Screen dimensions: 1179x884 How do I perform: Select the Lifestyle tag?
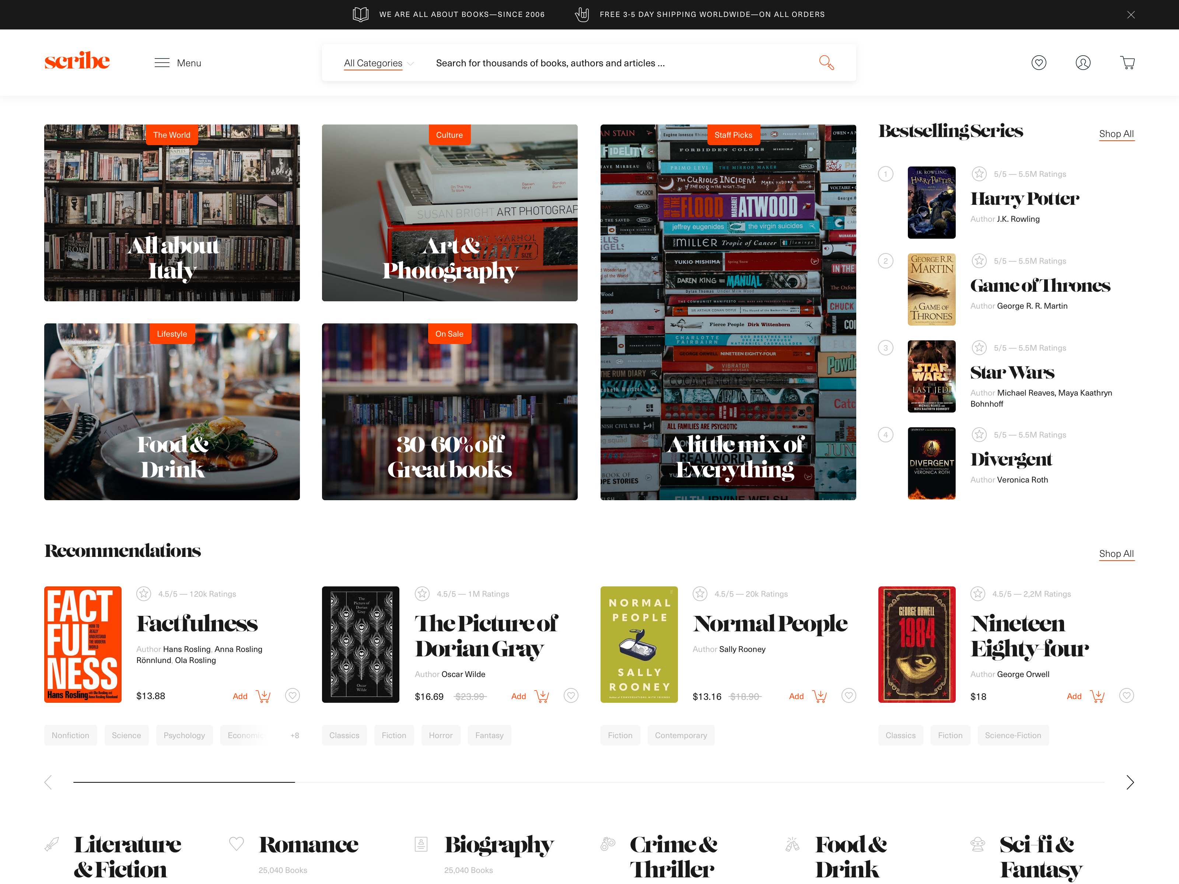(x=172, y=334)
